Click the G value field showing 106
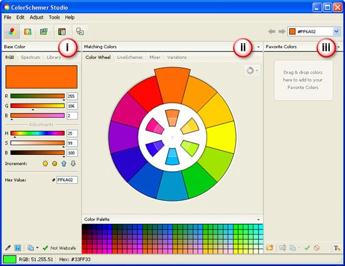This screenshot has height=266, width=345. coord(72,106)
